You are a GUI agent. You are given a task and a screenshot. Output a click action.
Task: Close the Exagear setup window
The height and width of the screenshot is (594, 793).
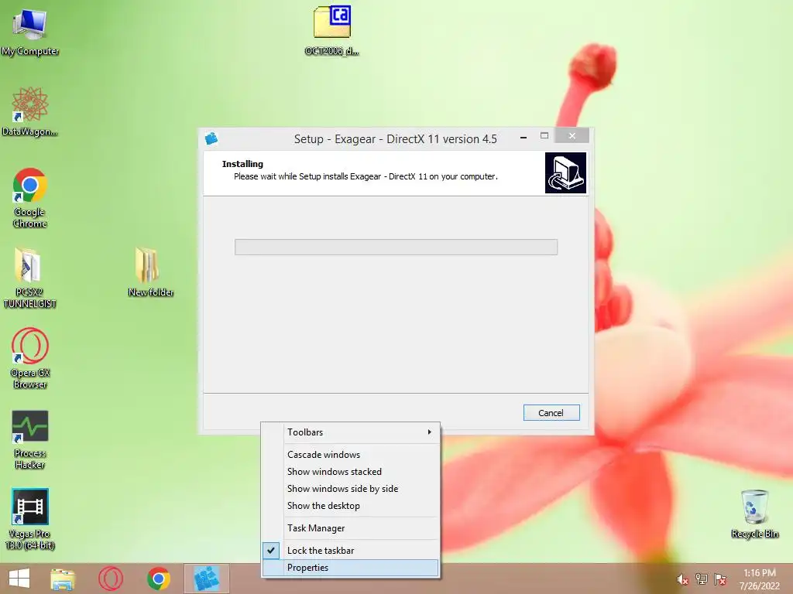point(572,136)
